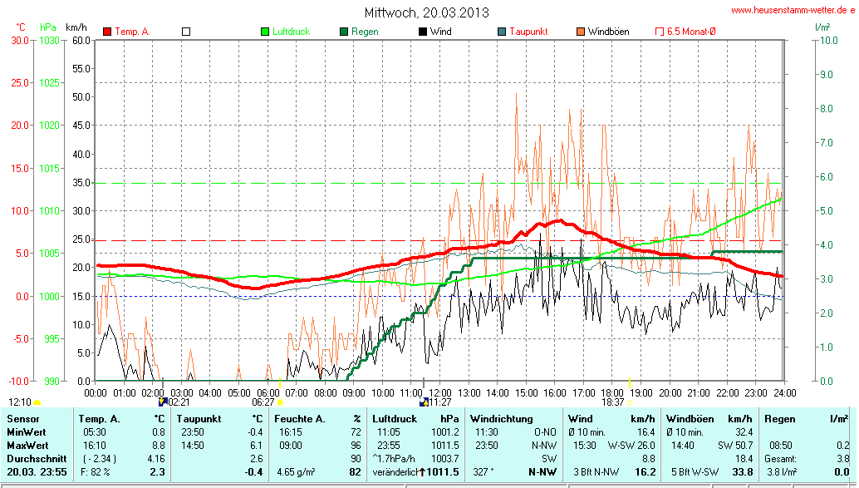Click the teal Taupunkt legend square
This screenshot has height=488, width=859.
click(502, 32)
